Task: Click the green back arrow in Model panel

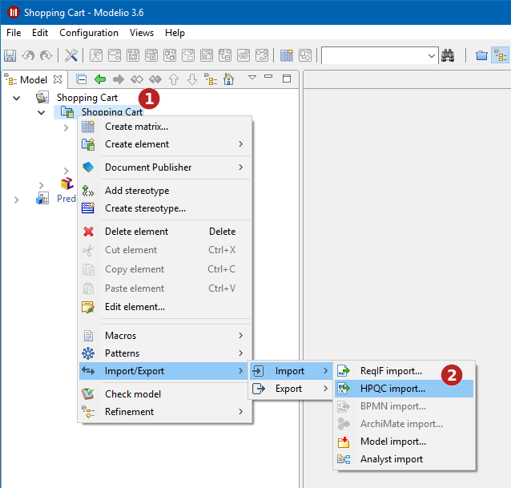Action: click(x=100, y=79)
